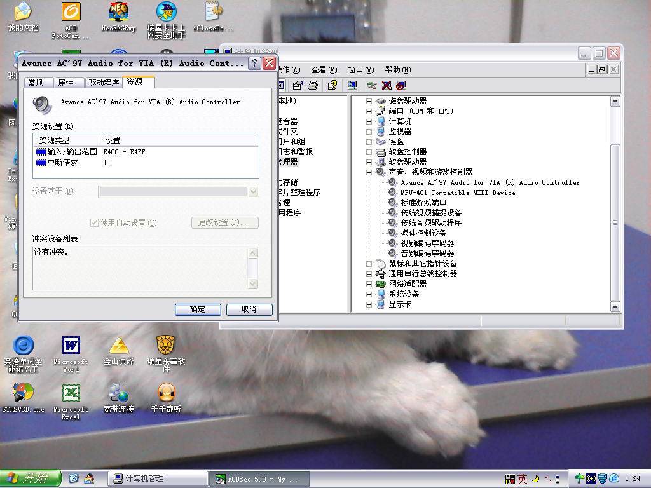Click the disable device toolbar icon

pos(401,86)
